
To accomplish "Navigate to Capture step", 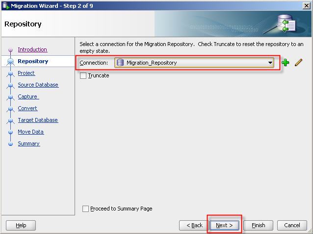I will (x=28, y=96).
